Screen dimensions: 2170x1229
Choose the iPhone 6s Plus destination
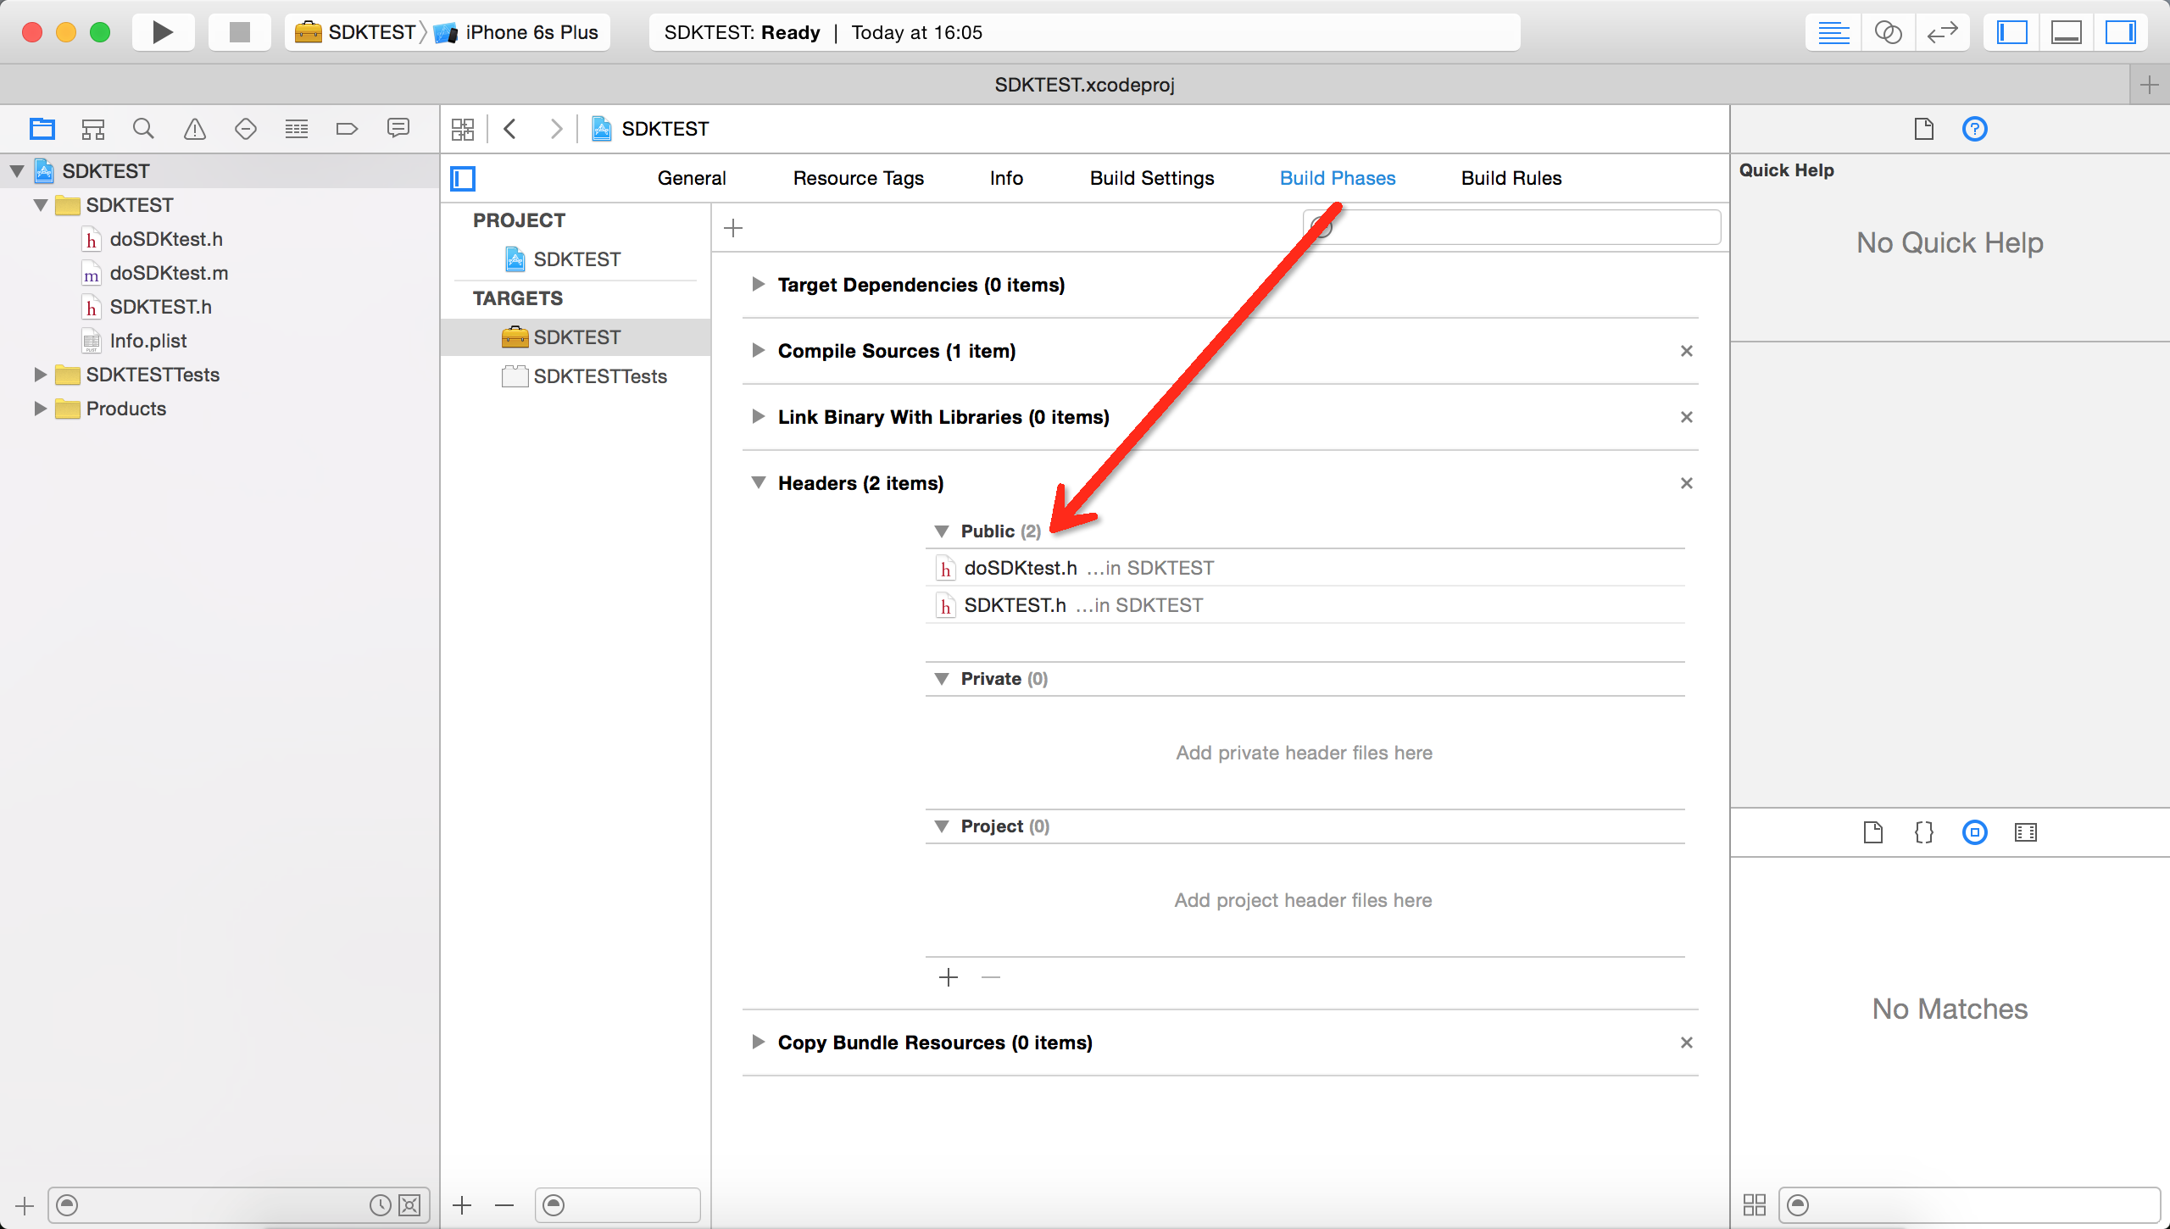[x=517, y=32]
